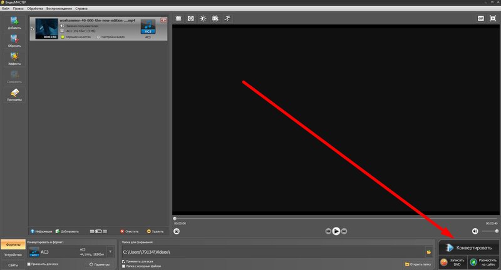Open Правка menu

pos(18,9)
